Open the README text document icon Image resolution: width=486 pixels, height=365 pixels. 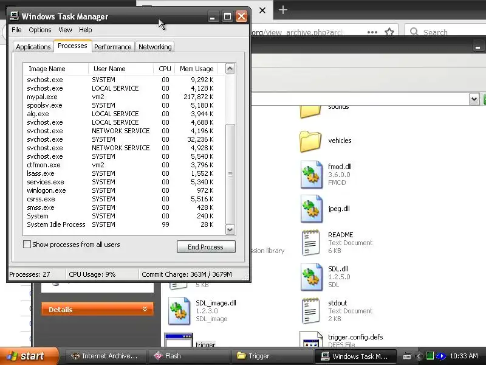point(311,243)
